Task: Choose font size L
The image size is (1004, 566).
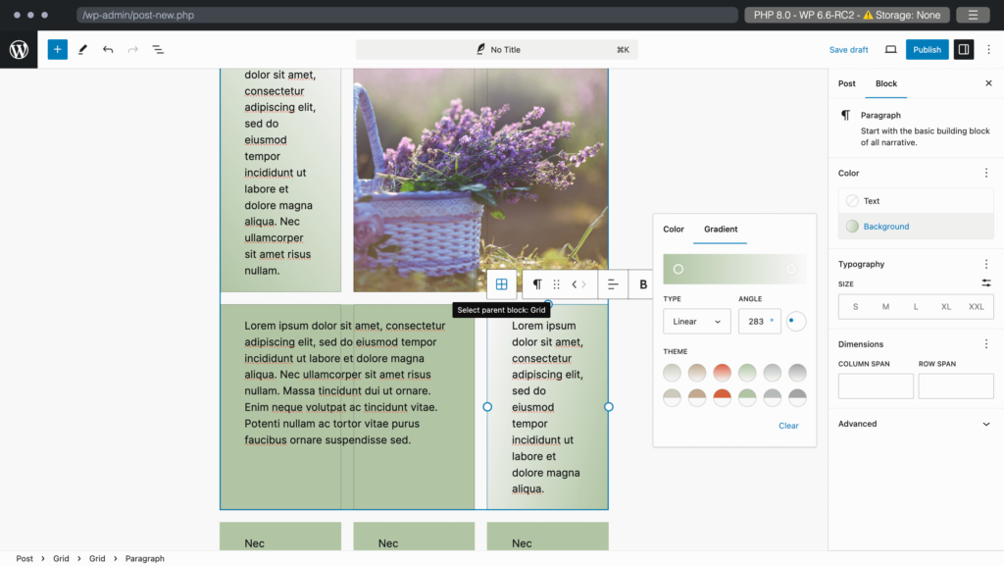Action: point(916,307)
